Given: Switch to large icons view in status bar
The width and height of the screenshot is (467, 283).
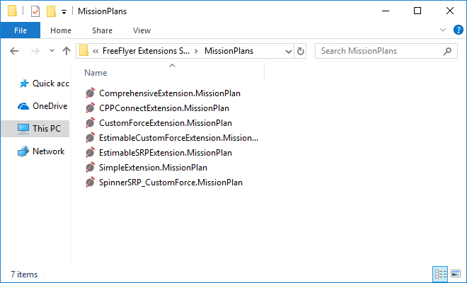Looking at the screenshot, I should pyautogui.click(x=456, y=274).
